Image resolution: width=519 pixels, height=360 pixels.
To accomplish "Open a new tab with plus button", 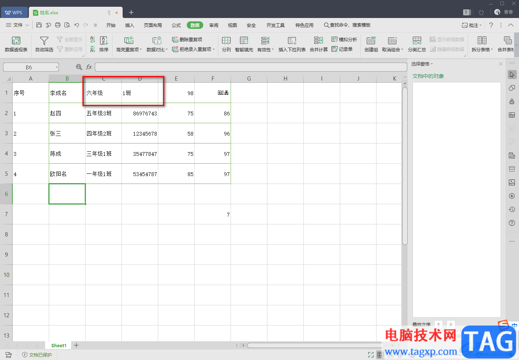I will [x=131, y=12].
